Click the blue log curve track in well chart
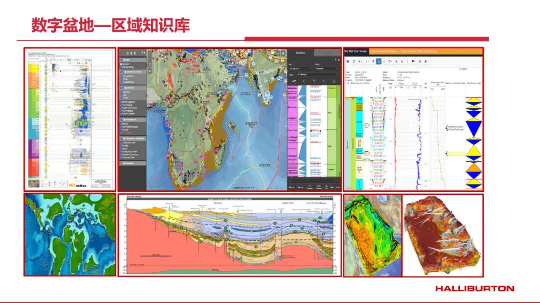This screenshot has width=540, height=303. point(418,143)
